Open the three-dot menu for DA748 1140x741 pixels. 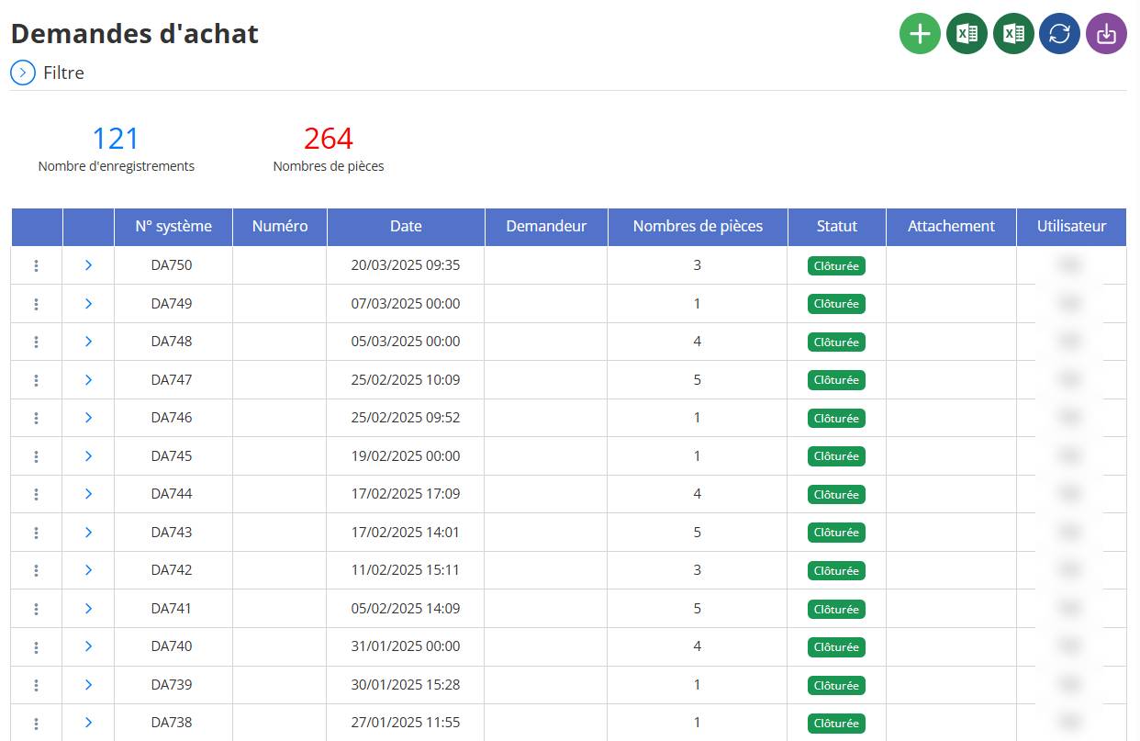tap(36, 342)
